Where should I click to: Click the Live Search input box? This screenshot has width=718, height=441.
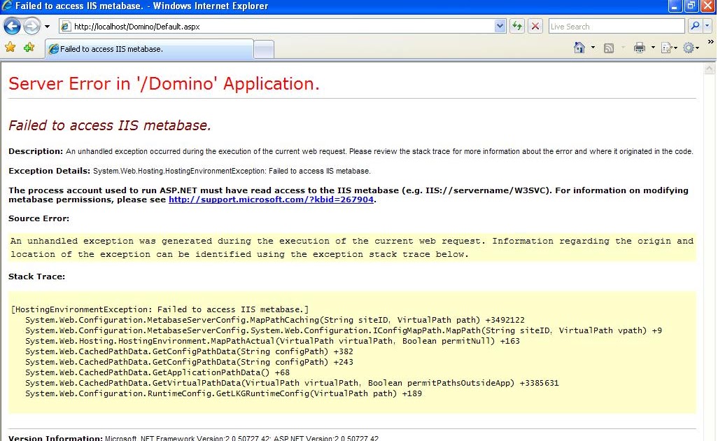tap(617, 27)
